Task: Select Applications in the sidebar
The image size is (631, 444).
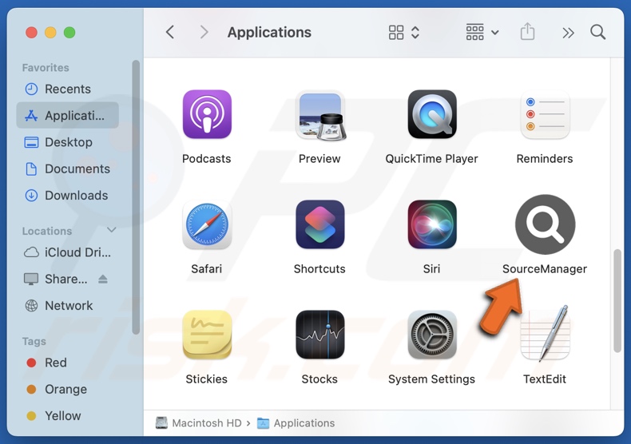Action: (x=68, y=116)
